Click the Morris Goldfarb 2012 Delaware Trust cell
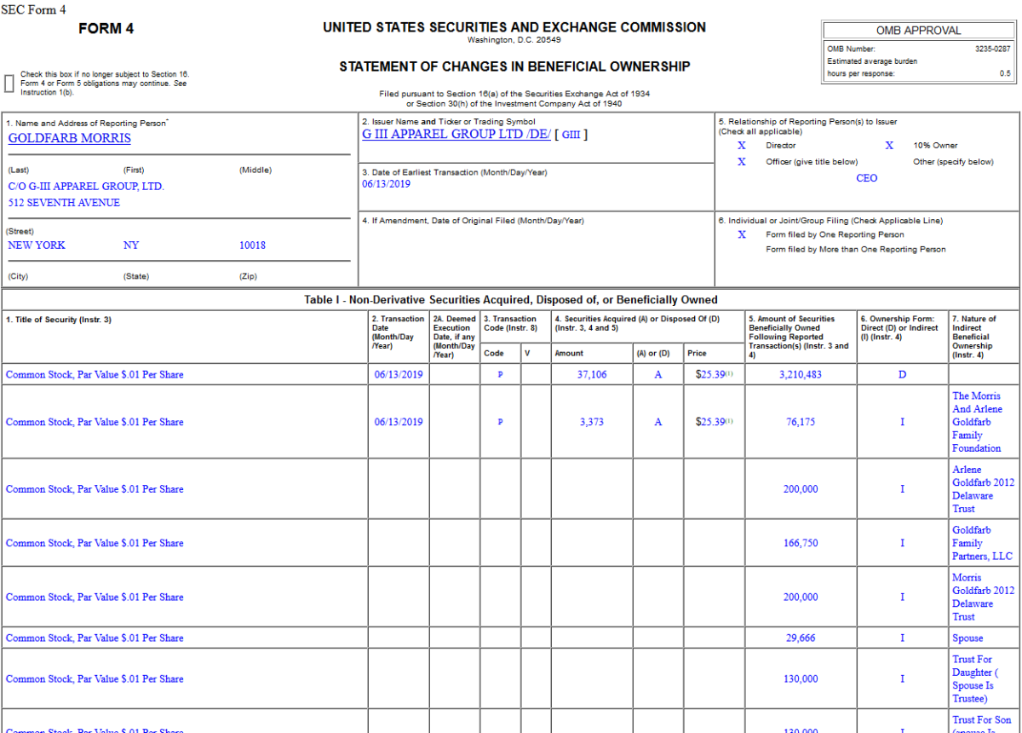This screenshot has height=733, width=1022. point(983,597)
